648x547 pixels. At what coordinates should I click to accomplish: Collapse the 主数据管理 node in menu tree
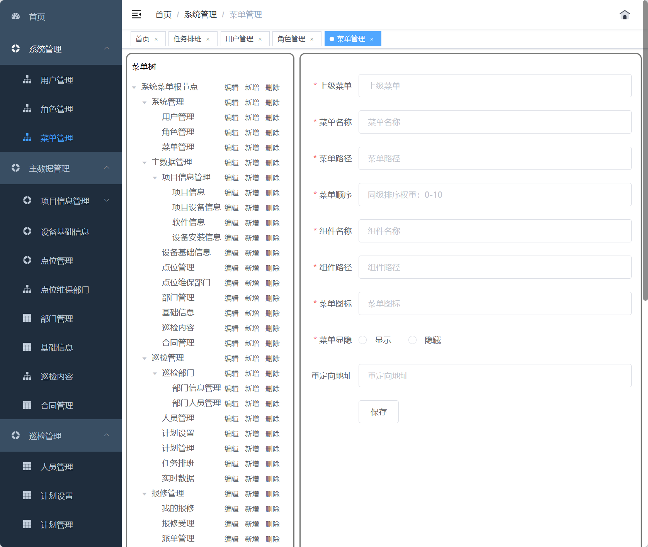point(145,163)
